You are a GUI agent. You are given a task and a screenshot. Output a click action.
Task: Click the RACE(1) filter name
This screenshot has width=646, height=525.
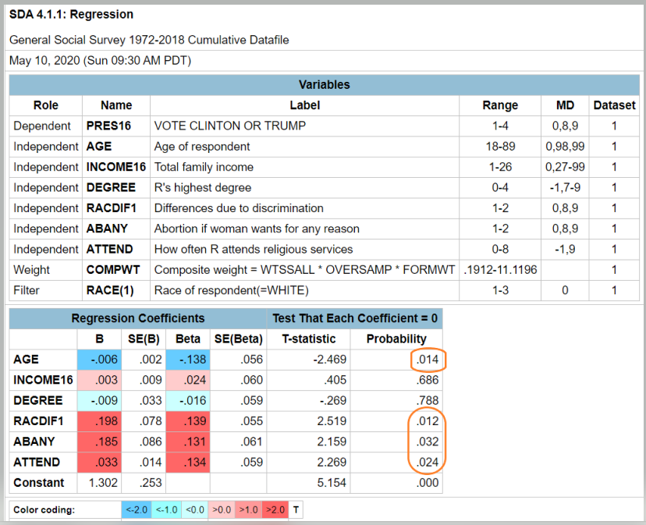pos(110,290)
